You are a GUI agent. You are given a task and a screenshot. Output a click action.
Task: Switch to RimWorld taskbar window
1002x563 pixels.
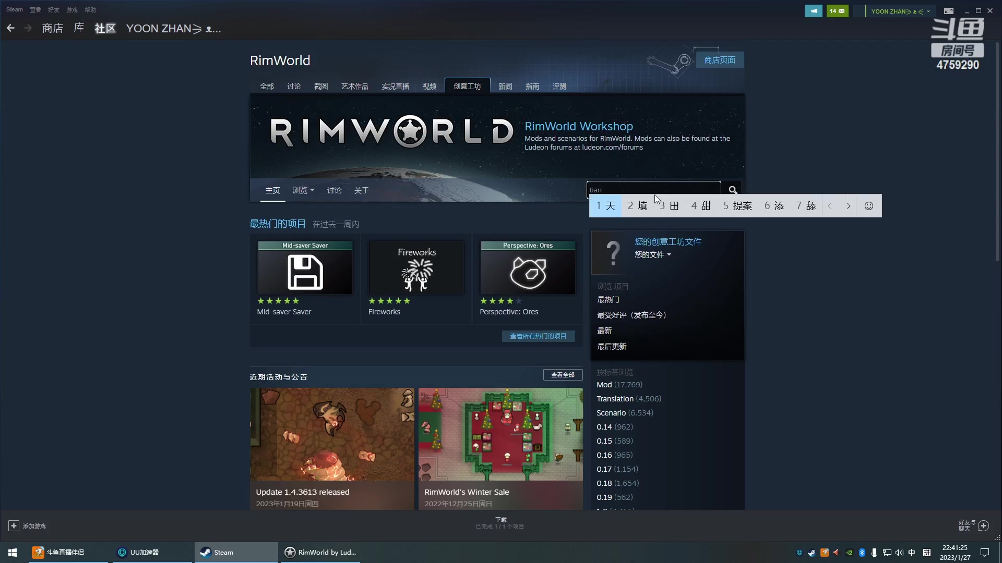point(320,553)
